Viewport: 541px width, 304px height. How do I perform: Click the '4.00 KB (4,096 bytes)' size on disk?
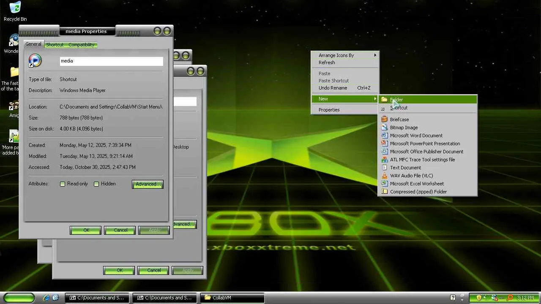[x=81, y=129]
